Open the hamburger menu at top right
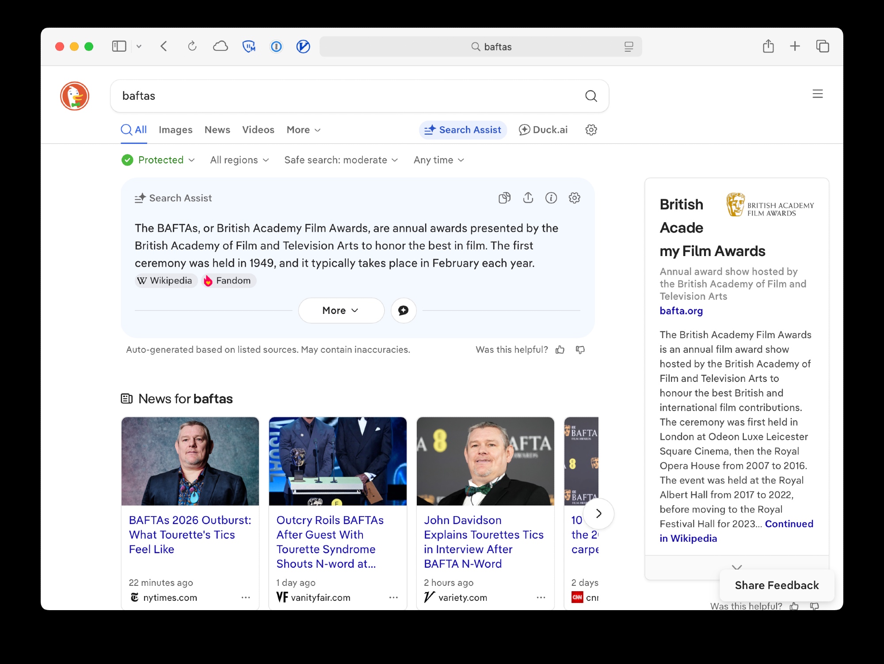 817,94
